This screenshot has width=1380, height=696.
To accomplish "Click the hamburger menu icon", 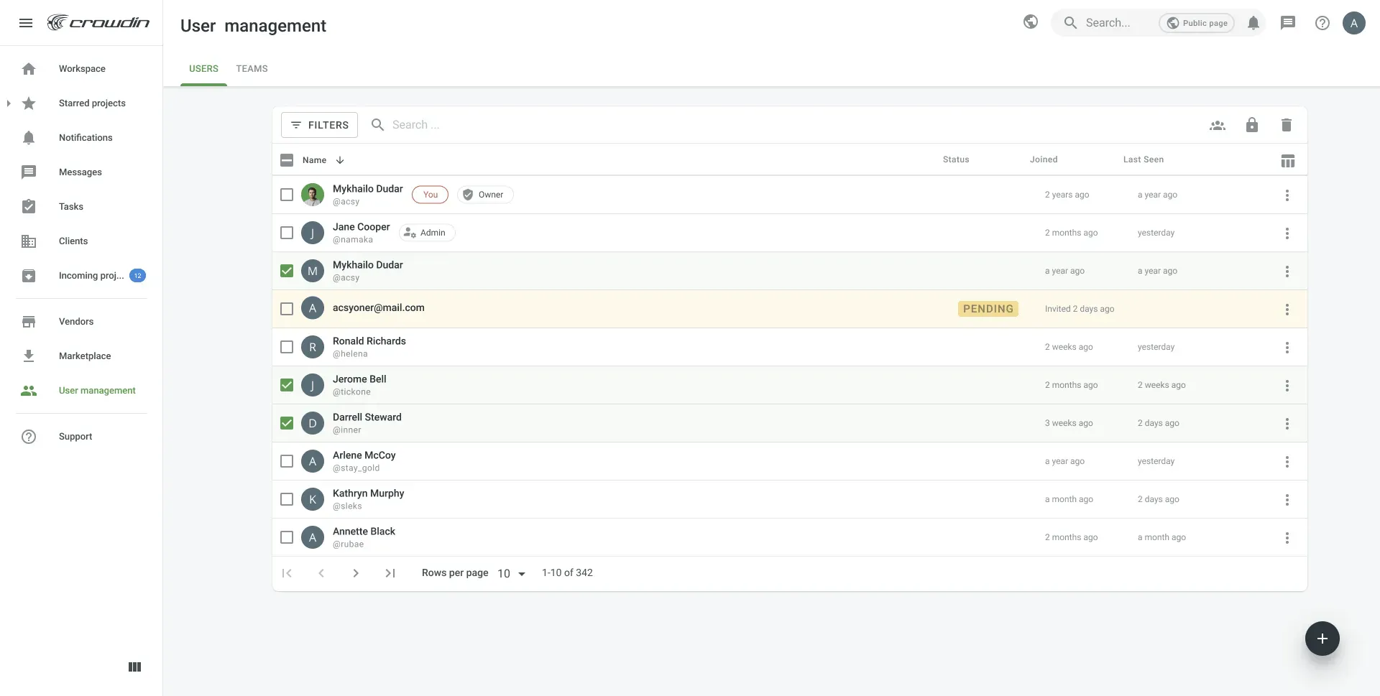I will [26, 23].
